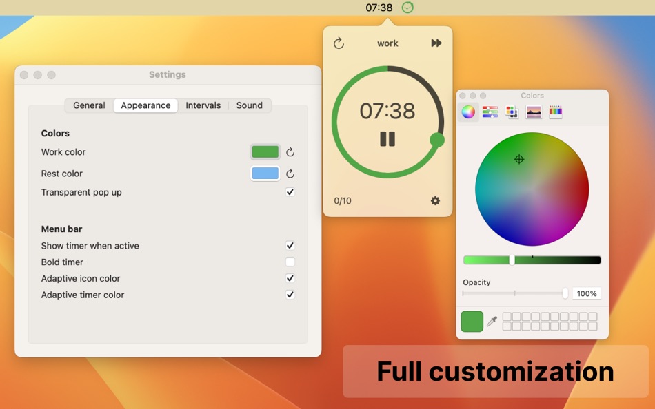Toggle Adaptive icon color checkbox

coord(290,278)
